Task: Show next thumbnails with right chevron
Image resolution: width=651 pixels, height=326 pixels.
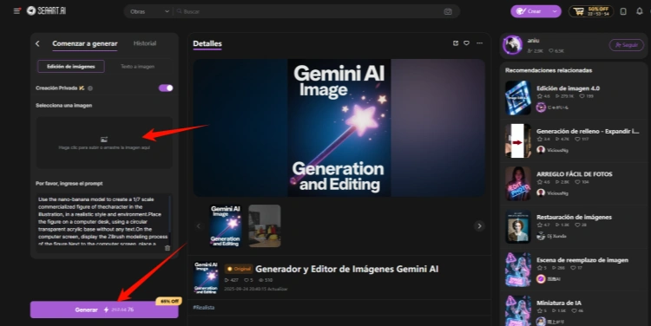Action: (x=479, y=226)
